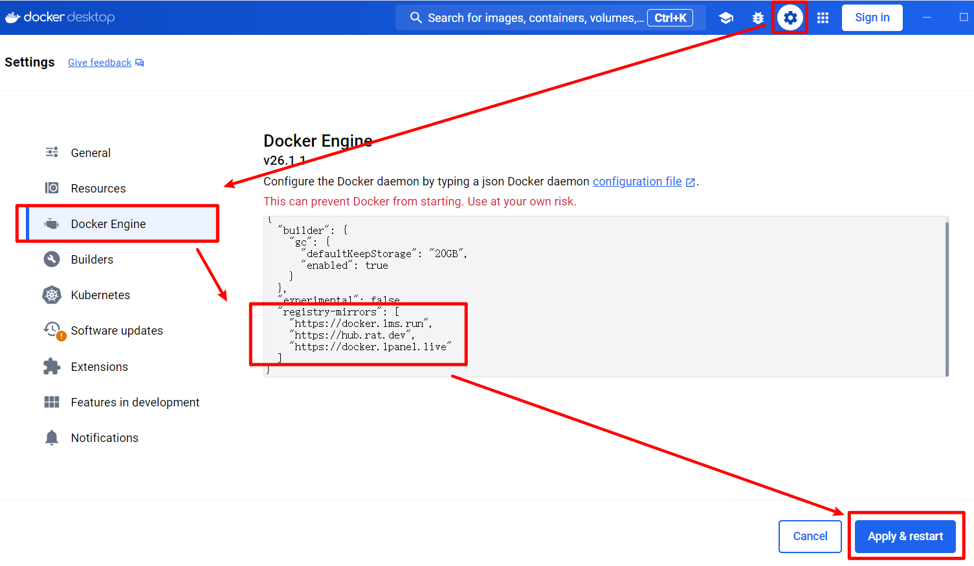Click the red risk warning text
The width and height of the screenshot is (974, 566).
420,202
